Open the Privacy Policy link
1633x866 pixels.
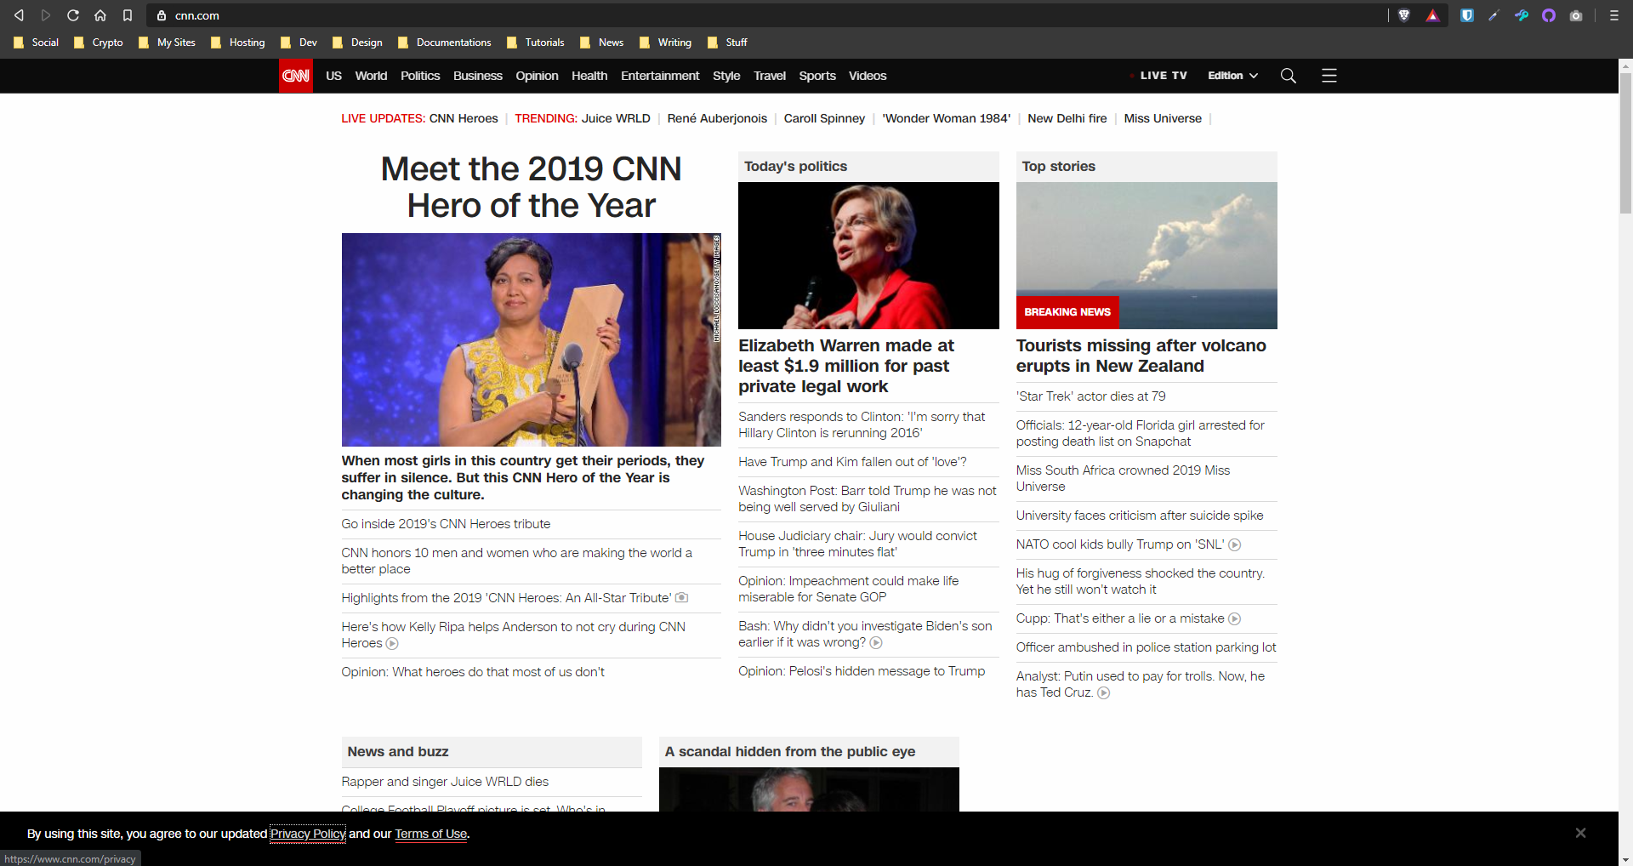pyautogui.click(x=308, y=834)
